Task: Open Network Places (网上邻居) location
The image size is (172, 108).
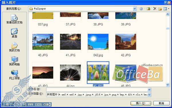Action: [14, 75]
